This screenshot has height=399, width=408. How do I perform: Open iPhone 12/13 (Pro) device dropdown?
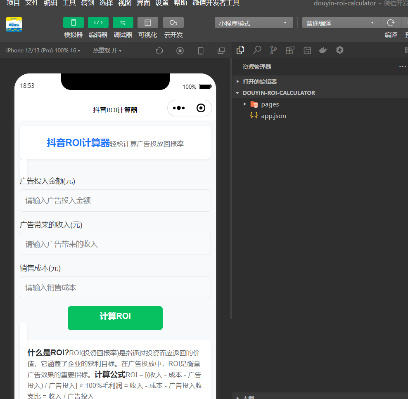click(43, 50)
